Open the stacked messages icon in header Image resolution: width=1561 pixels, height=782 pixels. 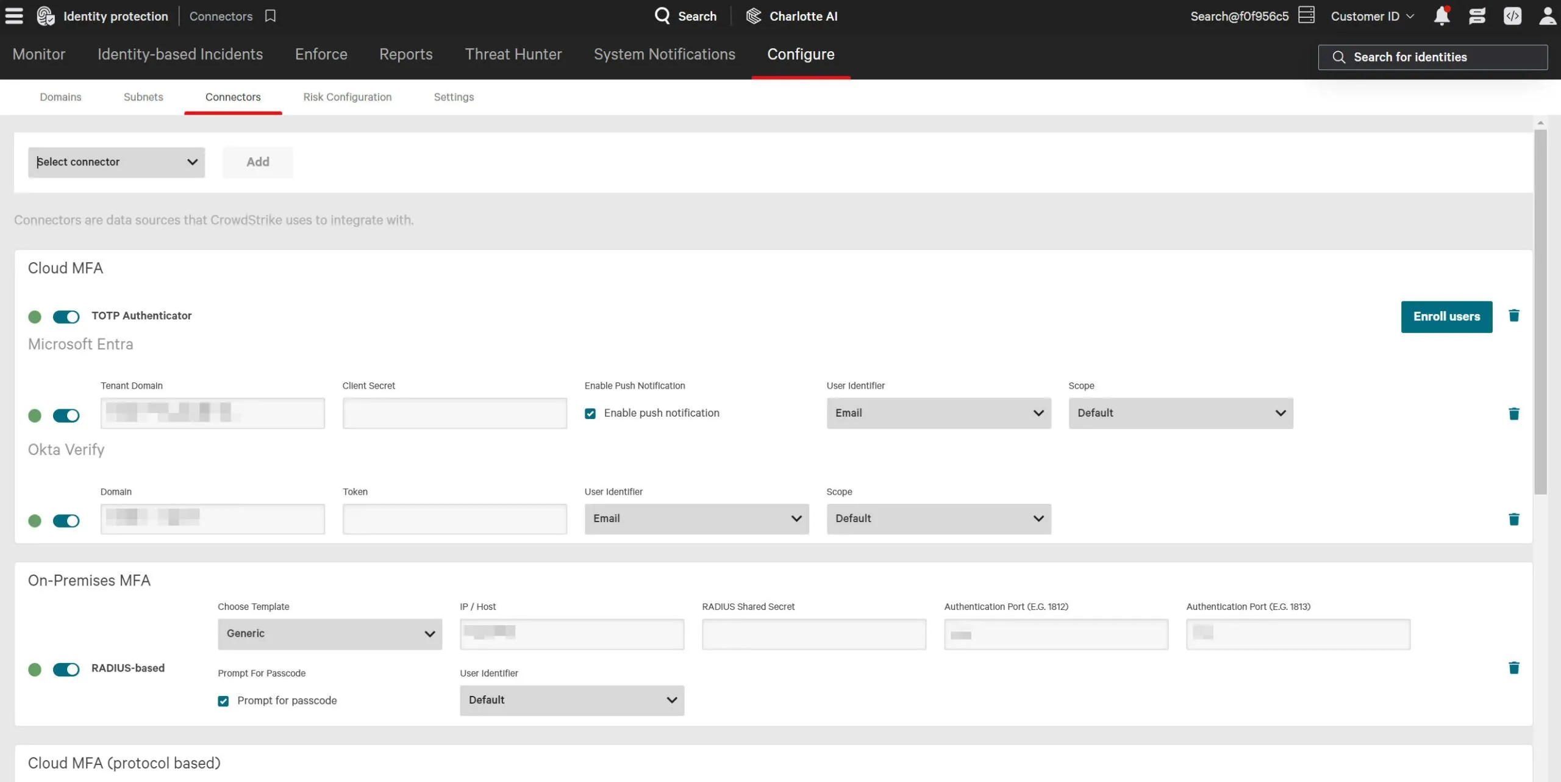coord(1477,16)
